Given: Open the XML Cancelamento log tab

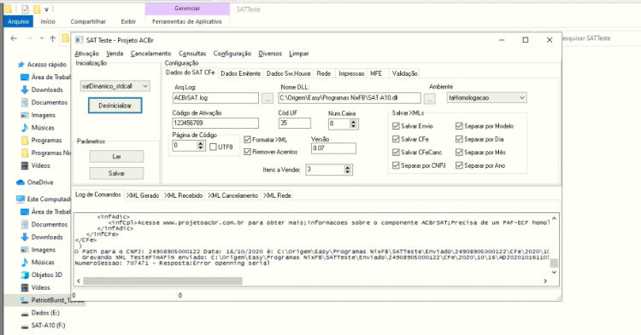Looking at the screenshot, I should [232, 195].
